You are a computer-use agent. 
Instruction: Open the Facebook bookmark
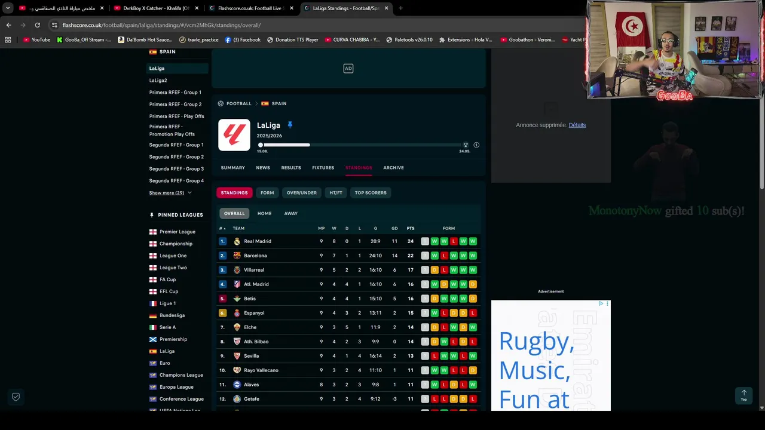(x=243, y=40)
